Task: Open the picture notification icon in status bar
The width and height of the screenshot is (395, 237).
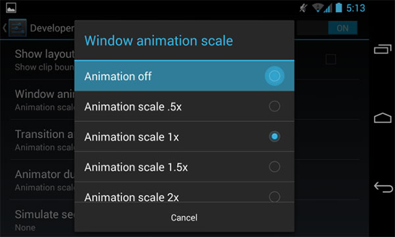Action: pyautogui.click(x=11, y=8)
